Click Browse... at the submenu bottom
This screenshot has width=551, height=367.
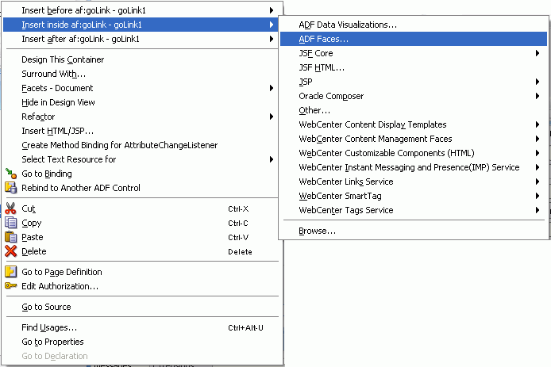pyautogui.click(x=414, y=231)
